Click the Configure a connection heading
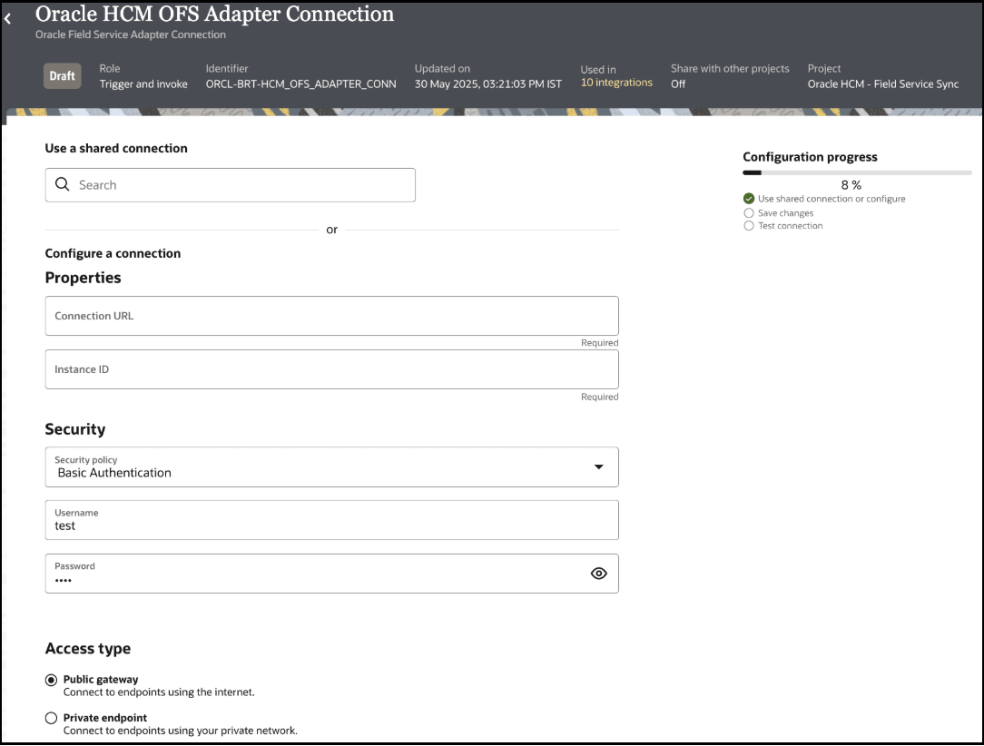This screenshot has height=746, width=984. (x=113, y=253)
